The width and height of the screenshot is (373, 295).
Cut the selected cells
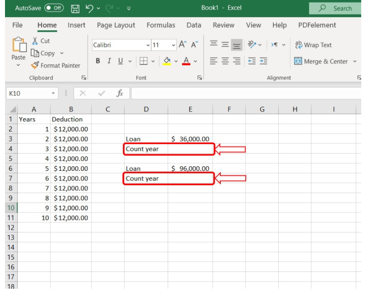point(41,41)
